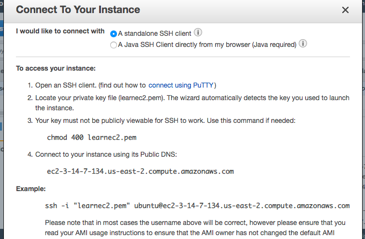
Task: Click the chmod 400 learnec2.pem command
Action: (x=91, y=137)
